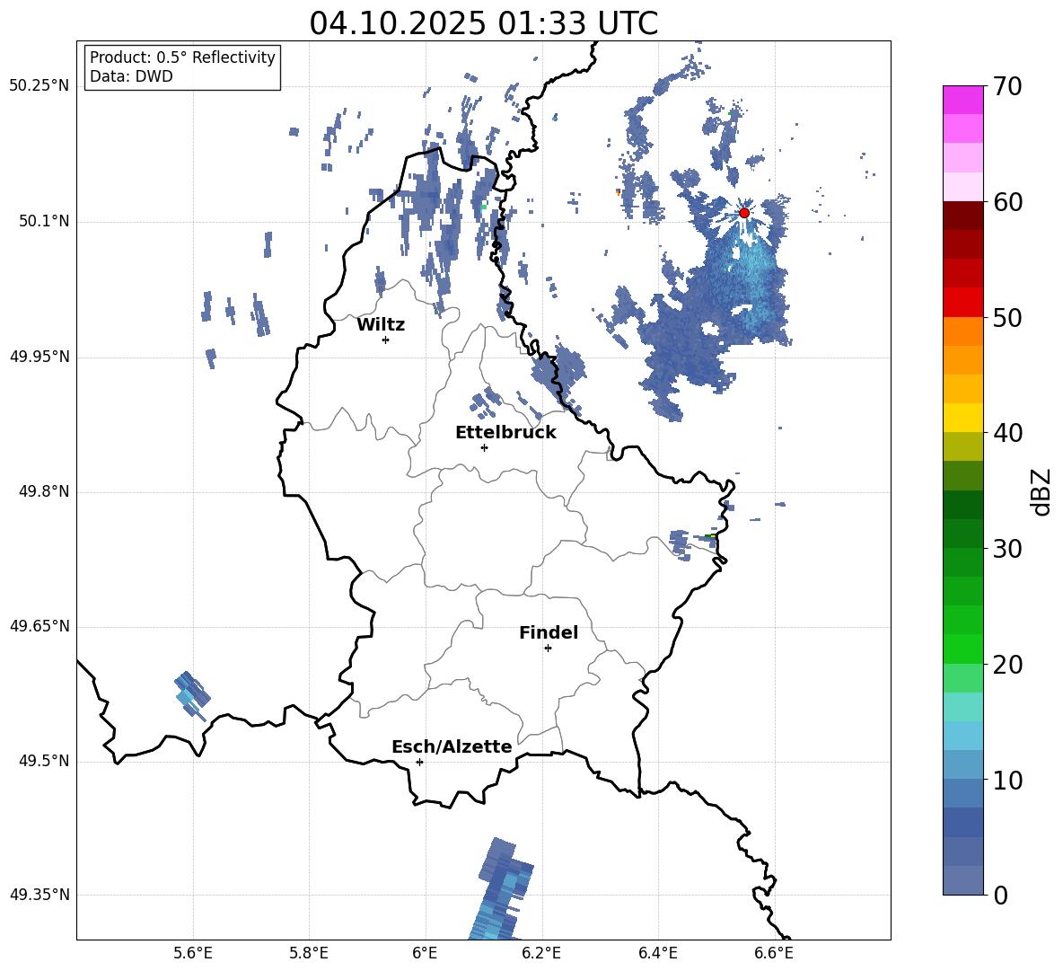
Task: Click the 6.6°E longitude label
Action: tap(774, 953)
